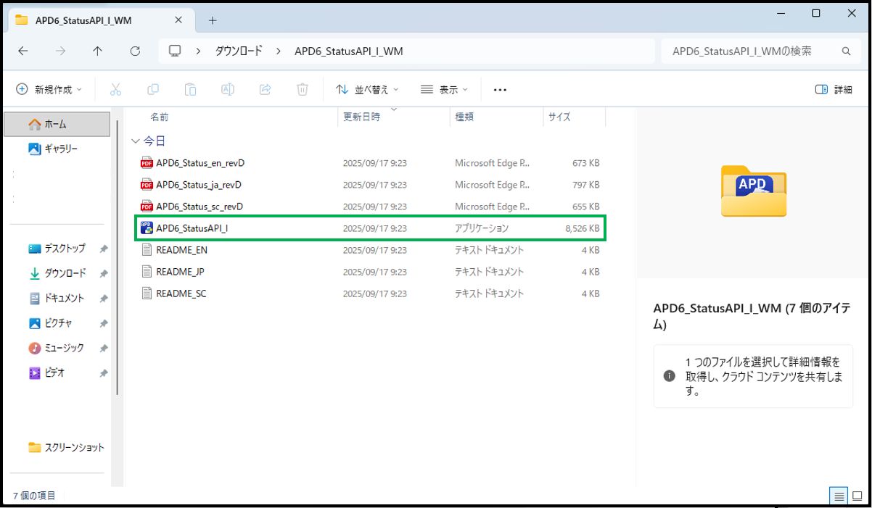Click the Share icon in toolbar
The height and width of the screenshot is (508, 872).
[265, 89]
